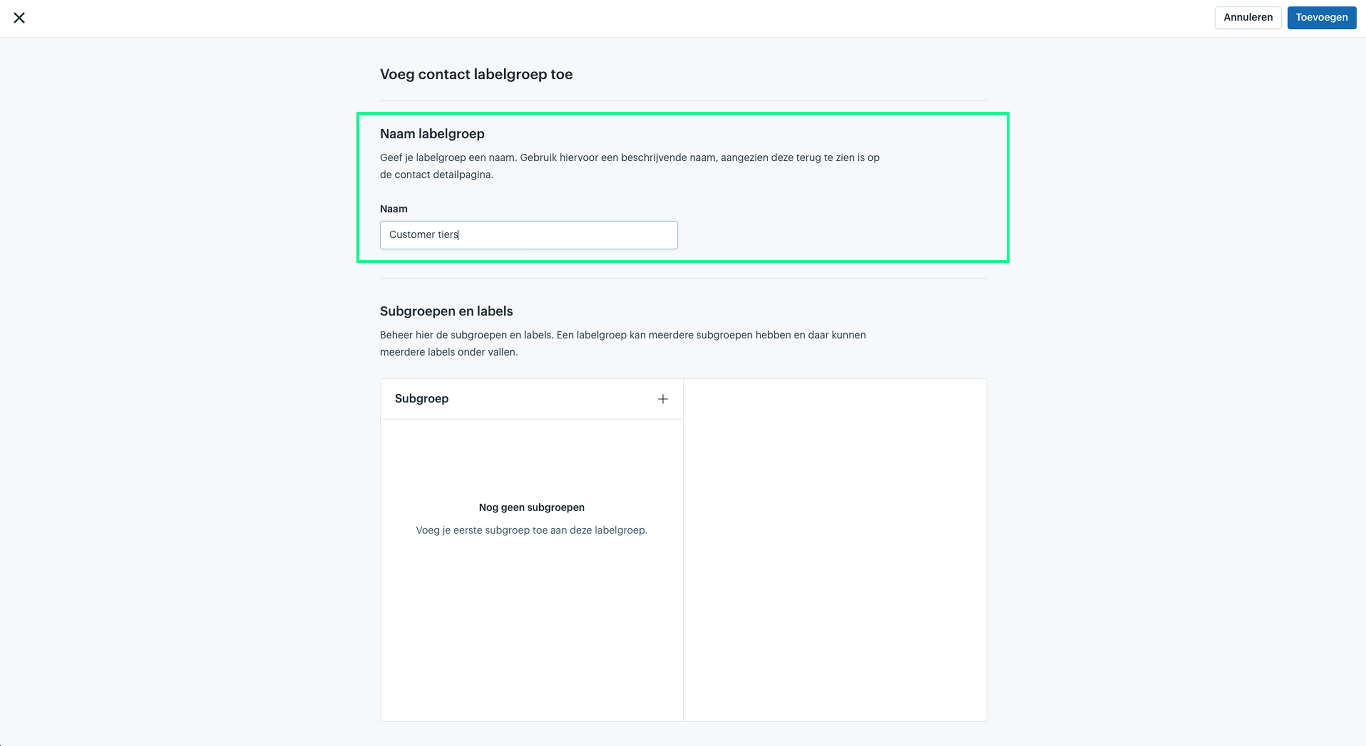Click the text line 'meerdere labels onder vallen.'
This screenshot has height=746, width=1366.
(x=448, y=352)
